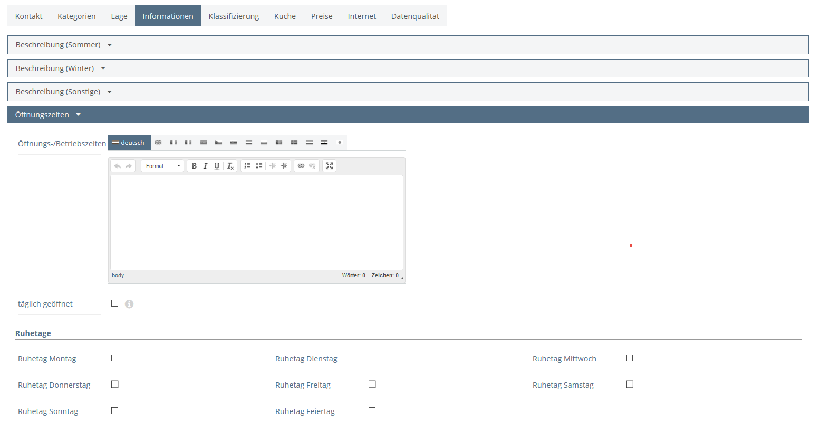Remove the hyperlink with the unlink icon

pos(312,166)
